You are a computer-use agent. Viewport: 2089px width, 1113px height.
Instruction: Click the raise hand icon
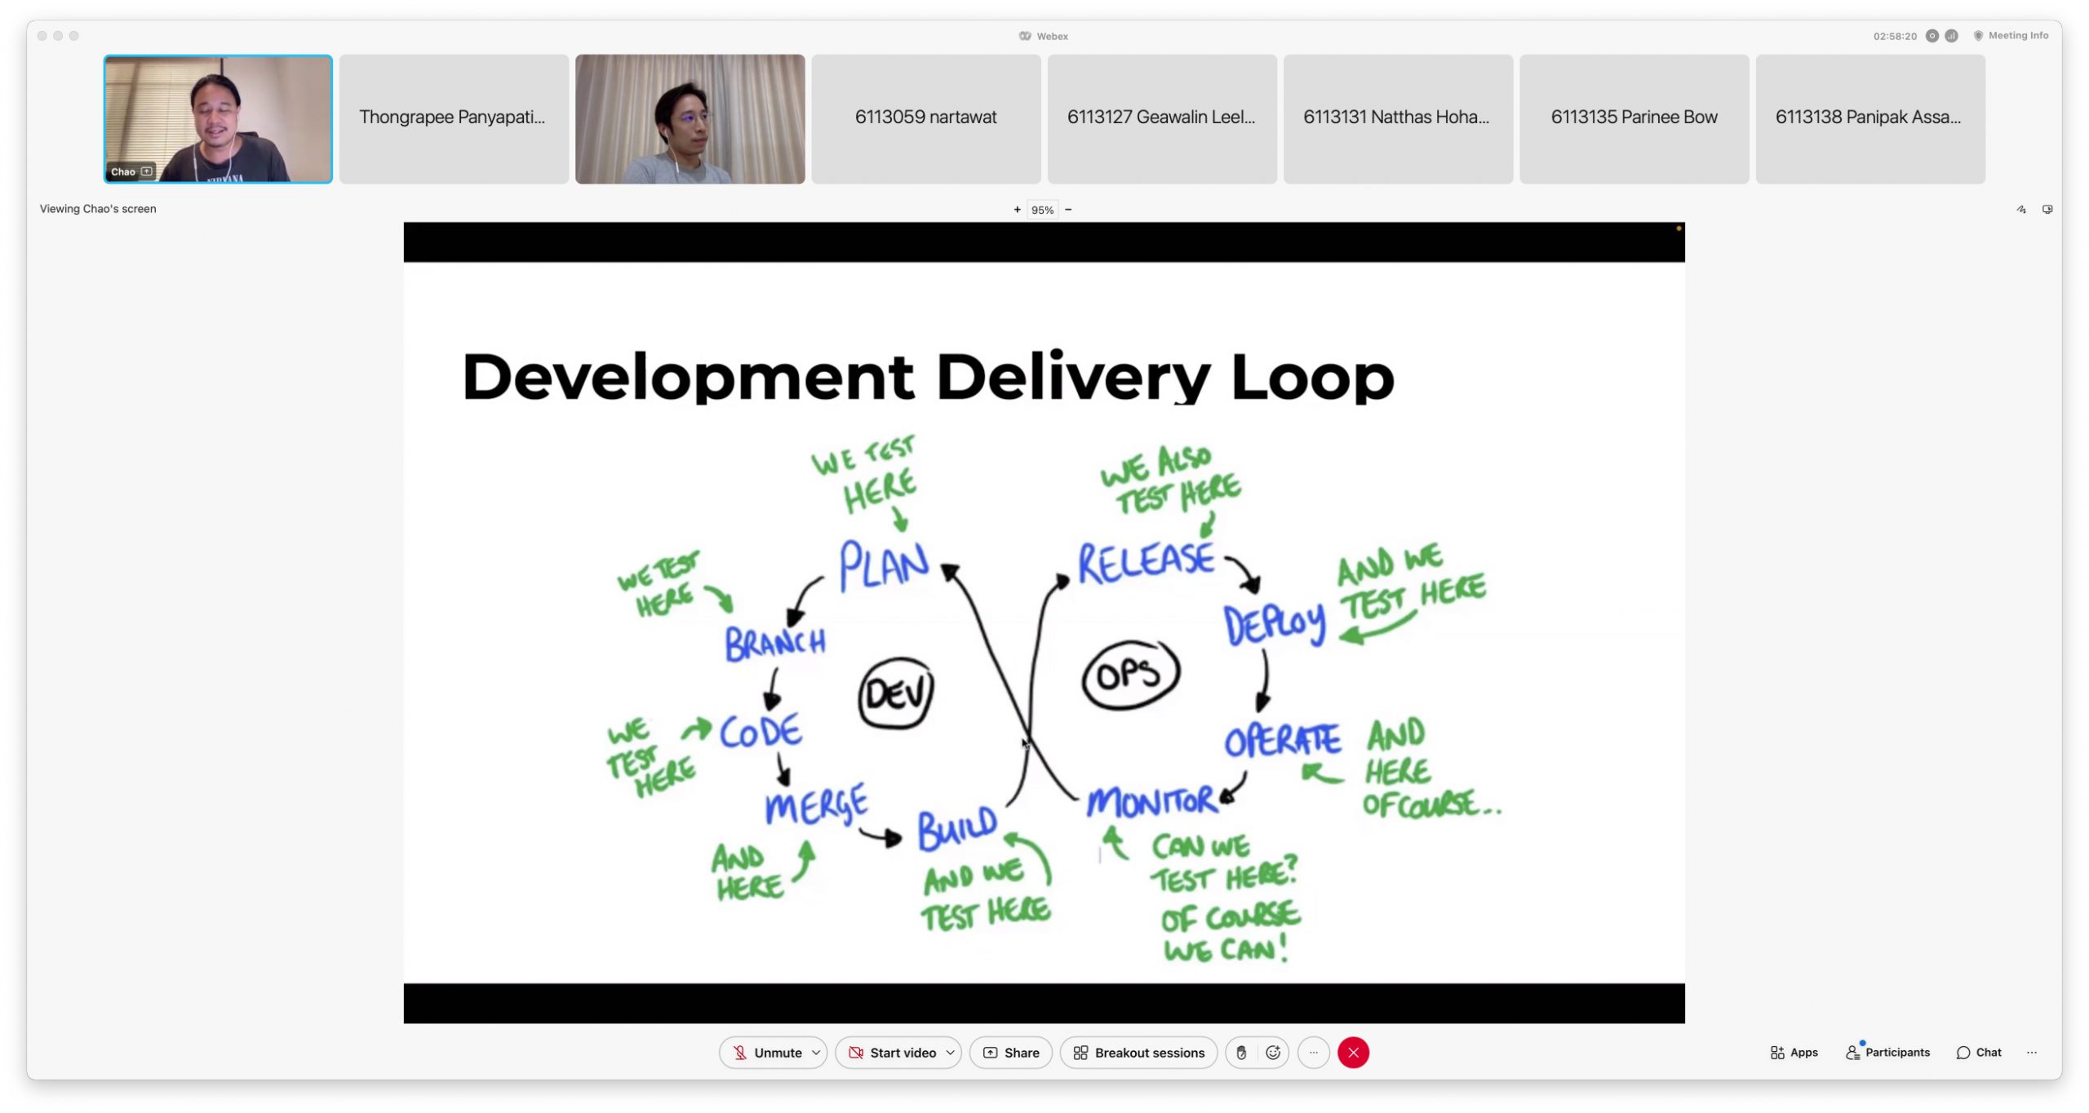click(x=1241, y=1053)
